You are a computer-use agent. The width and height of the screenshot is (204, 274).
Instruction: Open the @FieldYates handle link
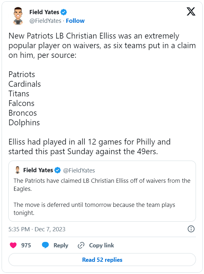45,21
